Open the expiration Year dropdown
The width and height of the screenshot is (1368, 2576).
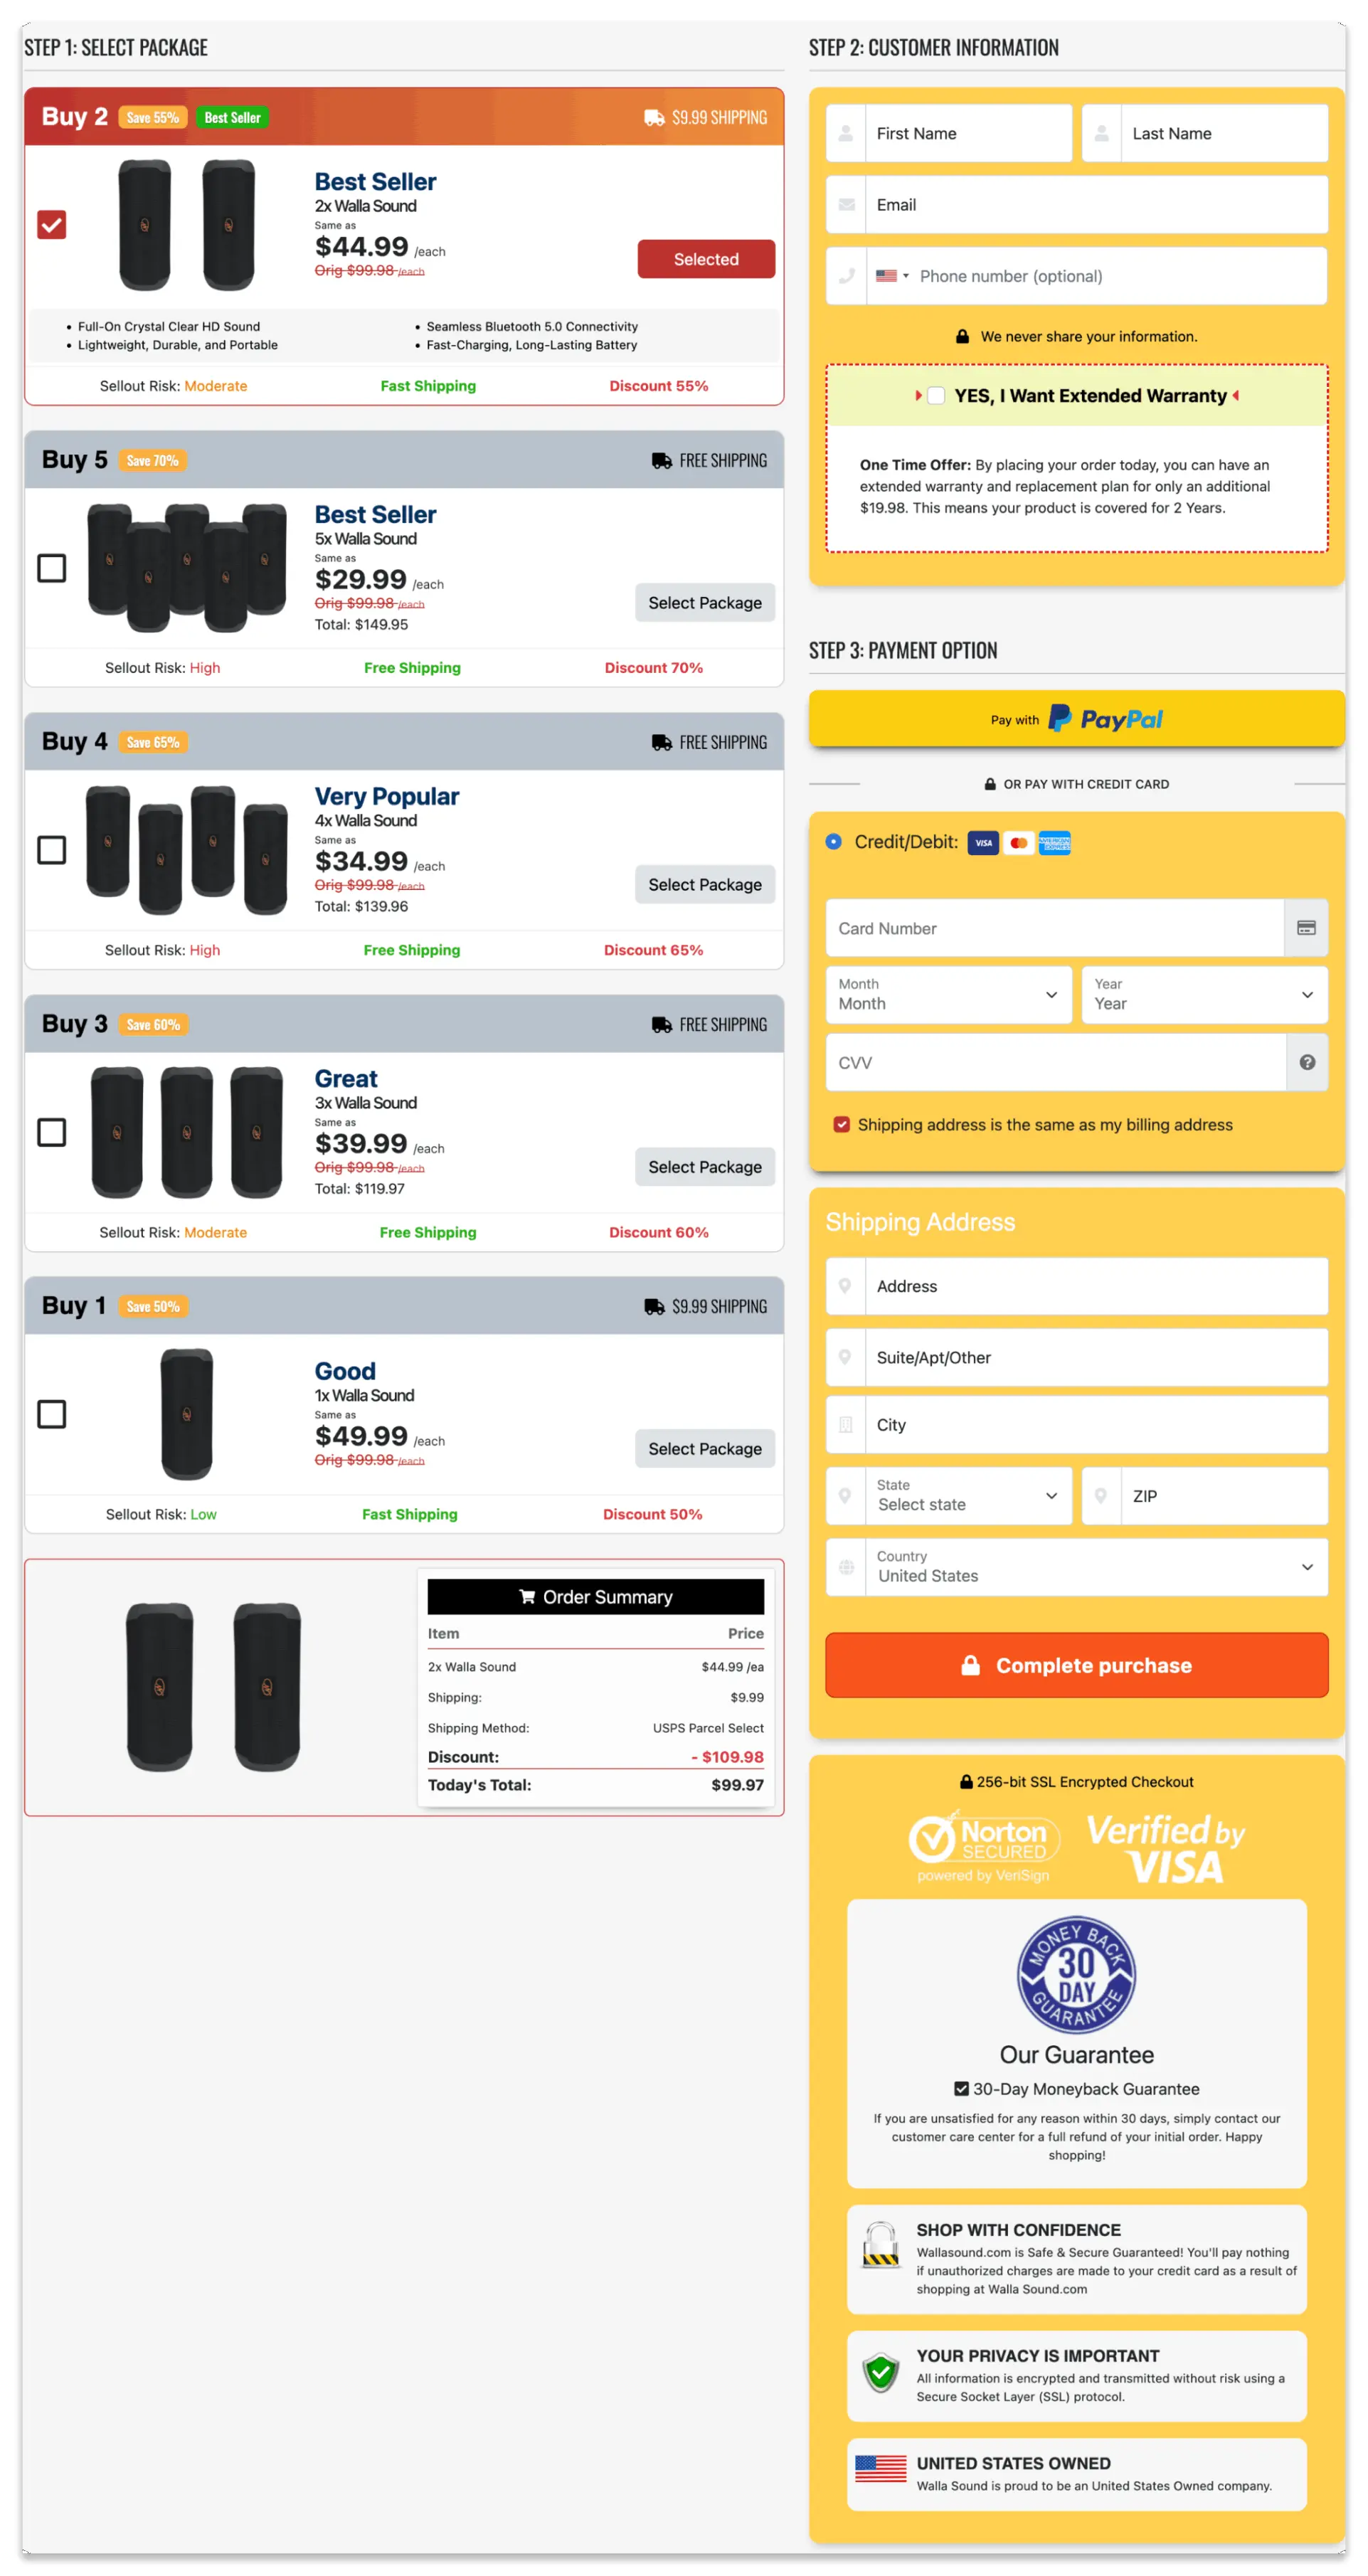click(1204, 995)
